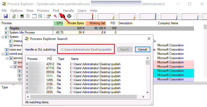Screen dimensions: 207x107
Task: Open the Find menu
Action: tap(56, 11)
